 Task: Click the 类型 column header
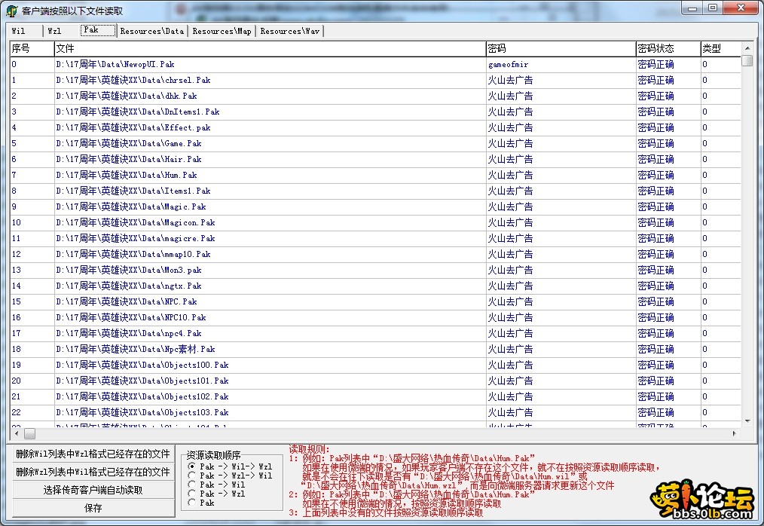[720, 48]
